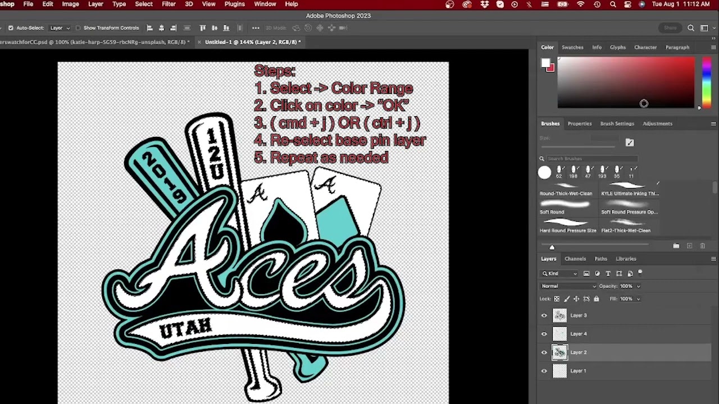The width and height of the screenshot is (719, 404).
Task: Click the Share button
Action: [x=670, y=27]
